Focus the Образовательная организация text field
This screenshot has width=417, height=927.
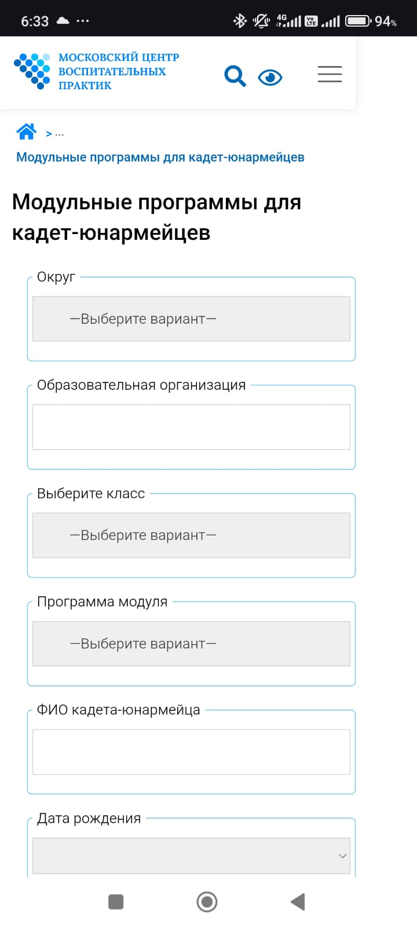click(191, 427)
